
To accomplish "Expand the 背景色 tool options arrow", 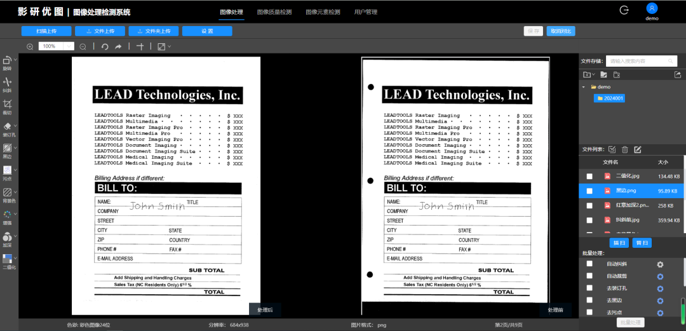I will point(15,192).
